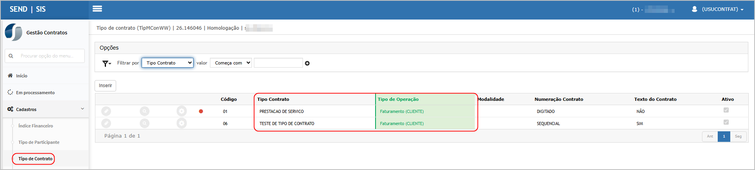Select the TESTE DE TIPO DE CONTRATO cell
755x170 pixels.
point(287,123)
